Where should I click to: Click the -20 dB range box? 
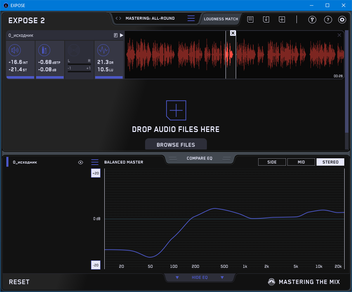[x=96, y=265]
